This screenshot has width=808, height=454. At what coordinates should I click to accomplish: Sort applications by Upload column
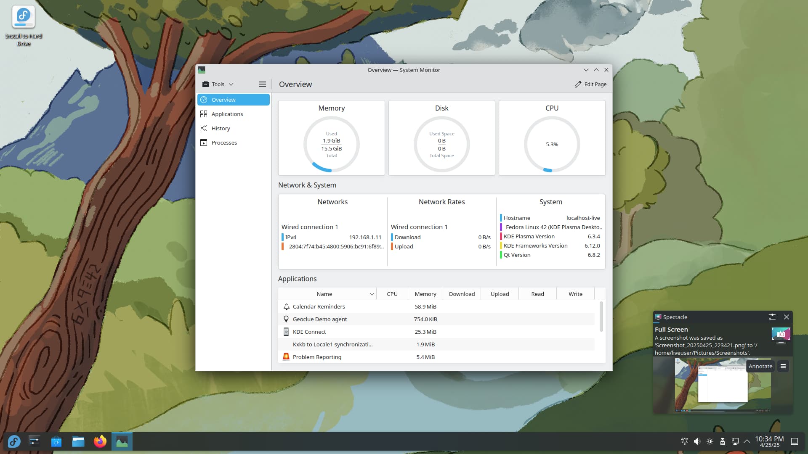point(500,294)
